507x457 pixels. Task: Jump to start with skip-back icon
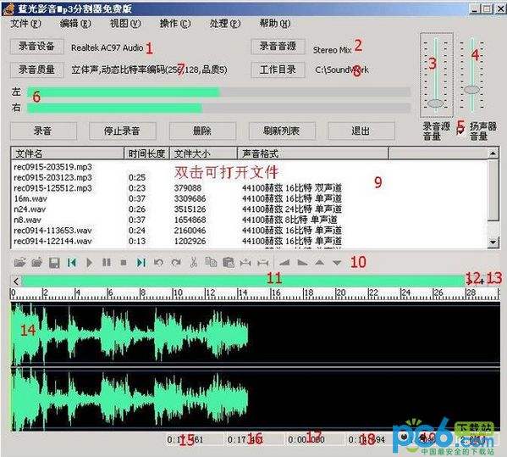(x=72, y=262)
